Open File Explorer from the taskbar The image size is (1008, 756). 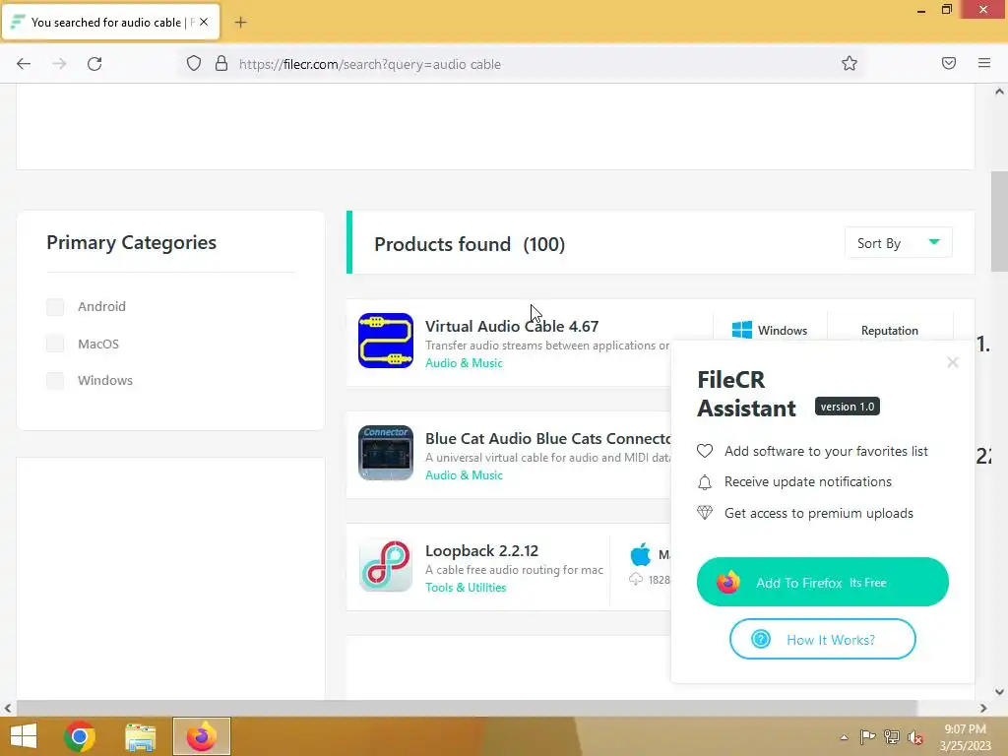coord(140,736)
